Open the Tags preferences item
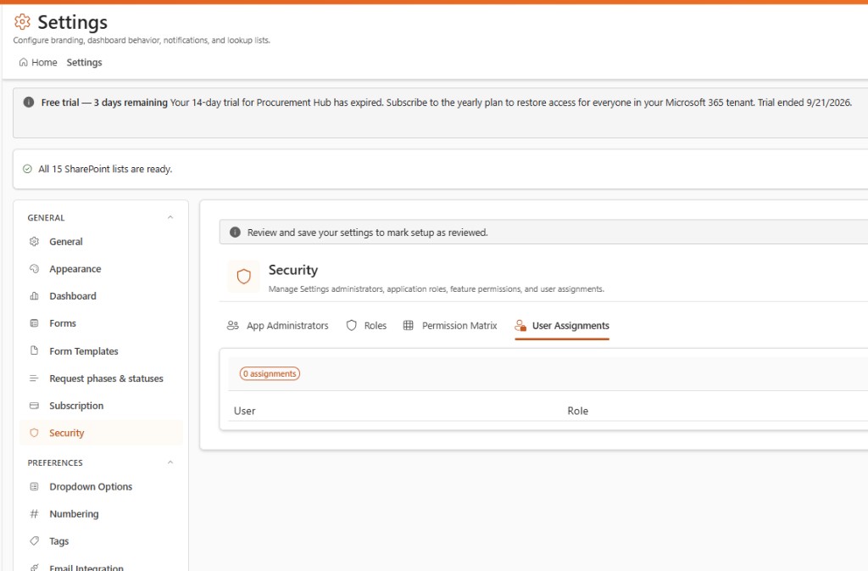Image resolution: width=868 pixels, height=571 pixels. click(x=102, y=540)
